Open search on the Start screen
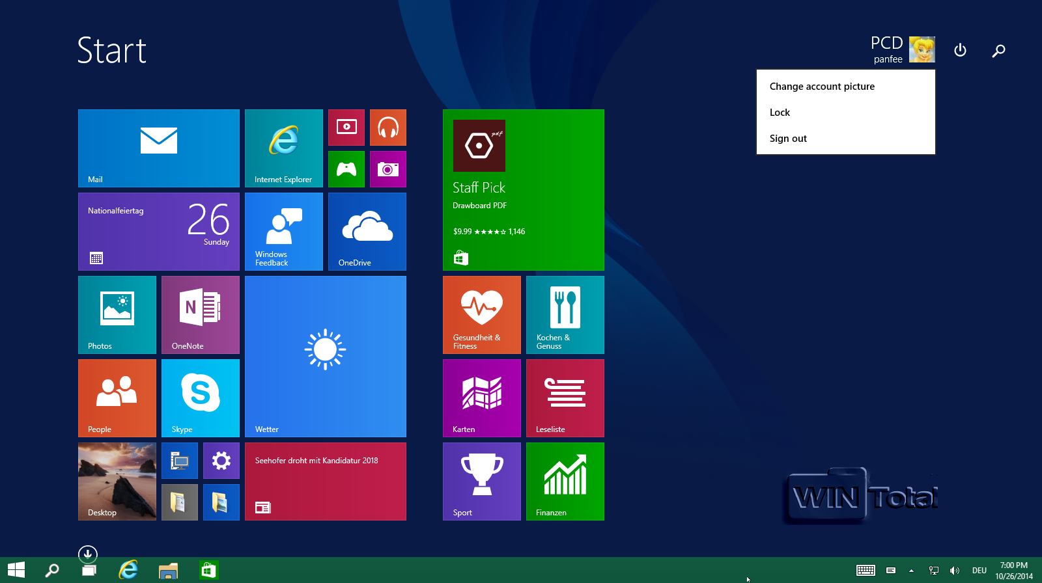 (x=998, y=51)
